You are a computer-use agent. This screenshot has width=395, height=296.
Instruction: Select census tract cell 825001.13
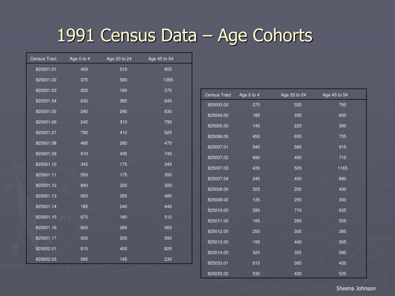(x=46, y=196)
